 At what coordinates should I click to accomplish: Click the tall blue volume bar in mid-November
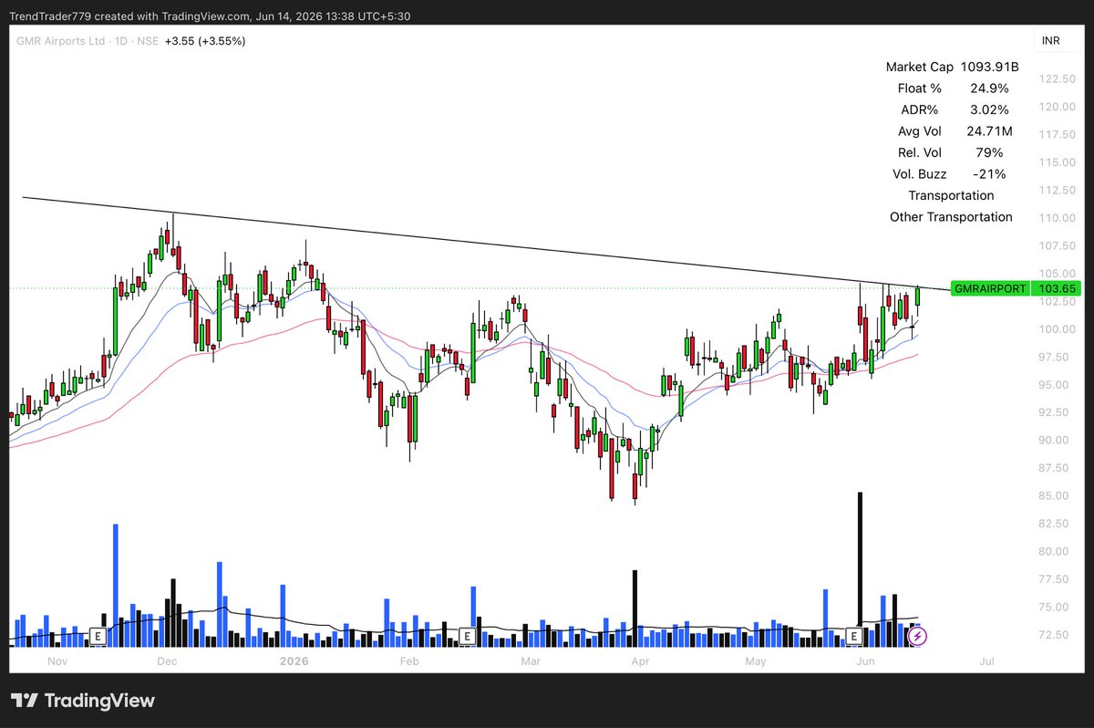point(116,586)
